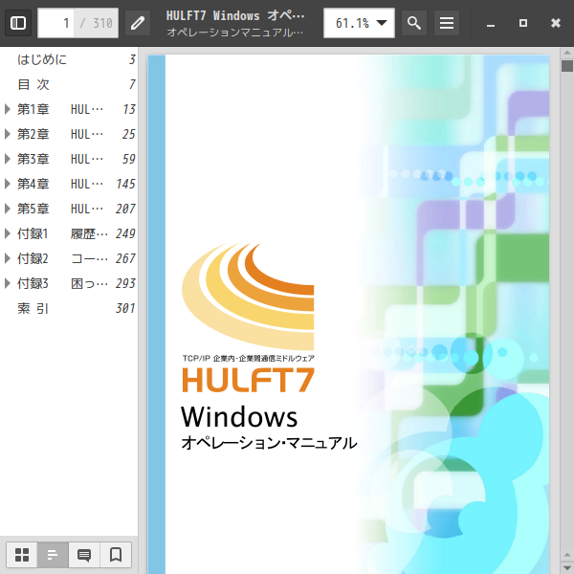Image resolution: width=574 pixels, height=574 pixels.
Task: Switch to bookmarks view tab
Action: pos(116,555)
